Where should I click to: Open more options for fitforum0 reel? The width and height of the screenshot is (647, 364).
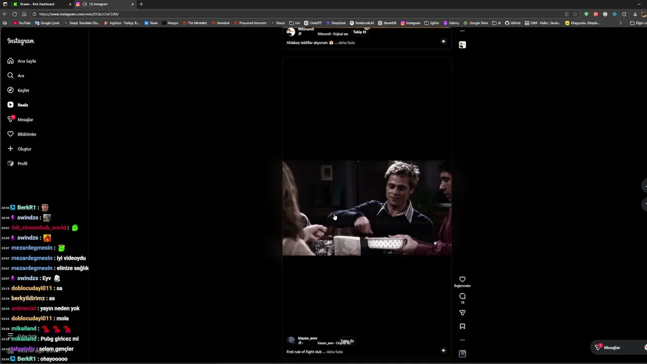(x=462, y=31)
